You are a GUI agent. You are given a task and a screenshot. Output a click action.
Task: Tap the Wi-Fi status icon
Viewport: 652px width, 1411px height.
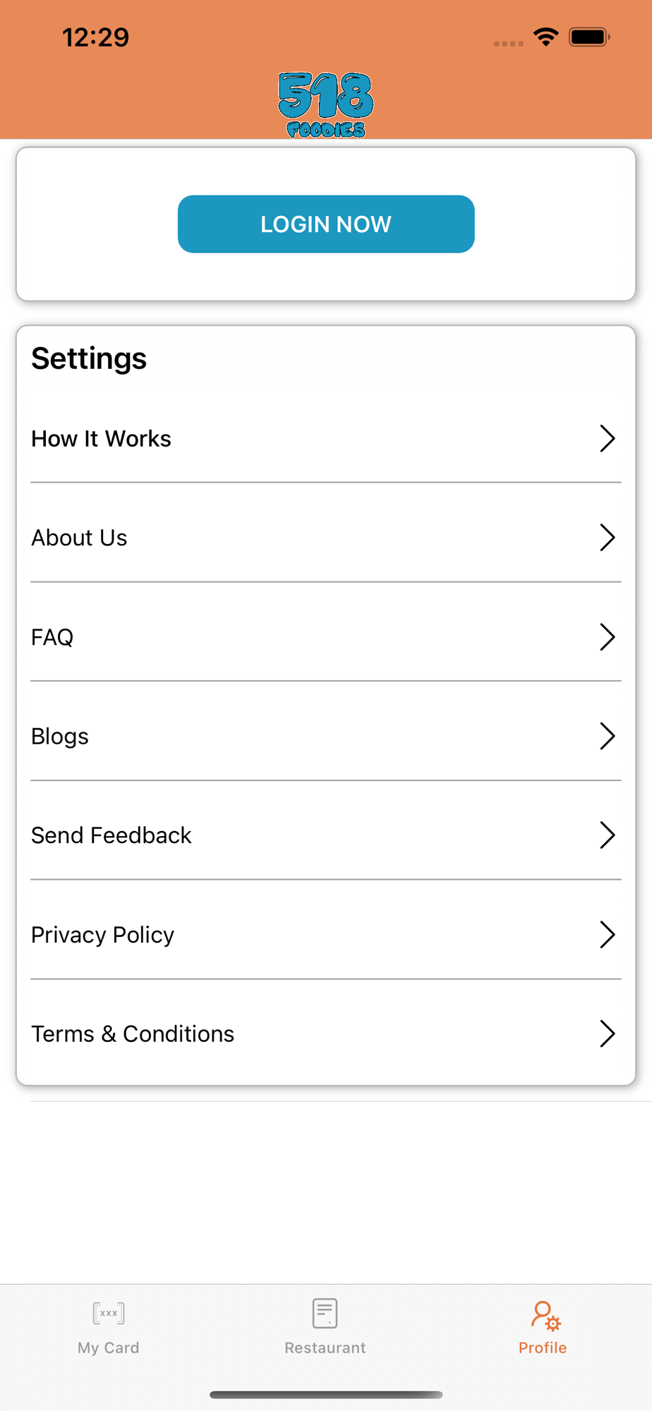[546, 37]
